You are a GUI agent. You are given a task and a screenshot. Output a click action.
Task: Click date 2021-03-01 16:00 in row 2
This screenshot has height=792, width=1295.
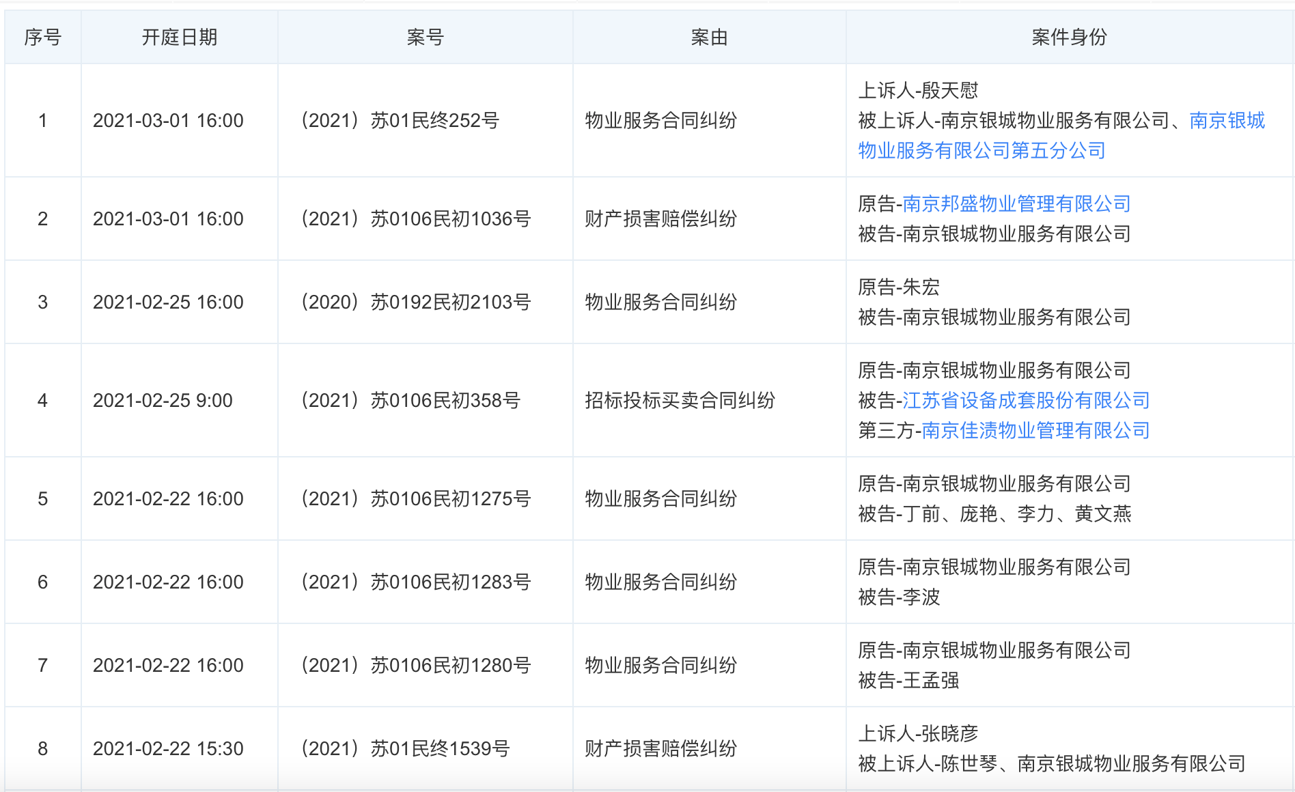click(x=168, y=218)
